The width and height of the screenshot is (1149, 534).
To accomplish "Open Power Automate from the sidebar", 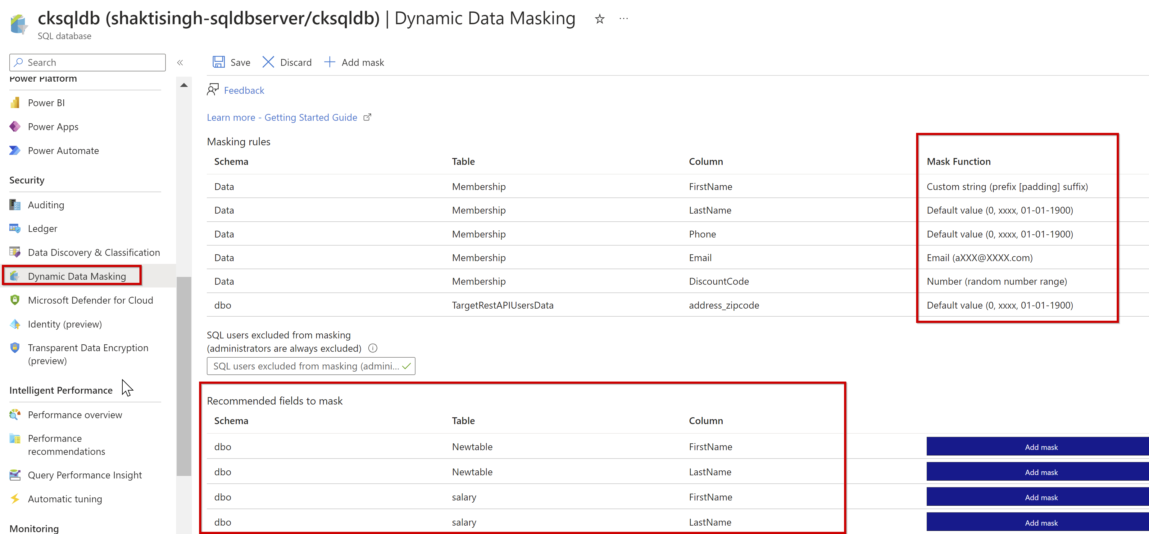I will (63, 150).
